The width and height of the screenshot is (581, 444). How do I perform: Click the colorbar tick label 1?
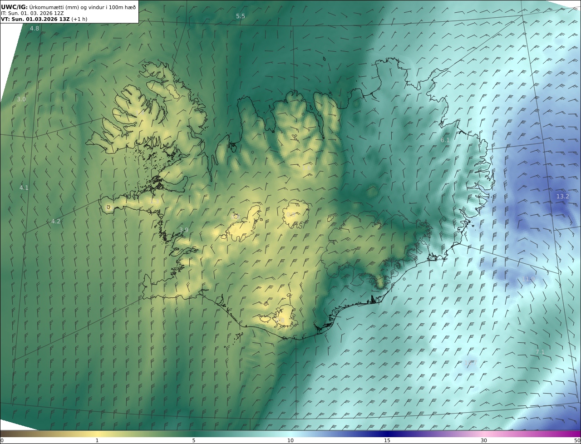pos(97,441)
